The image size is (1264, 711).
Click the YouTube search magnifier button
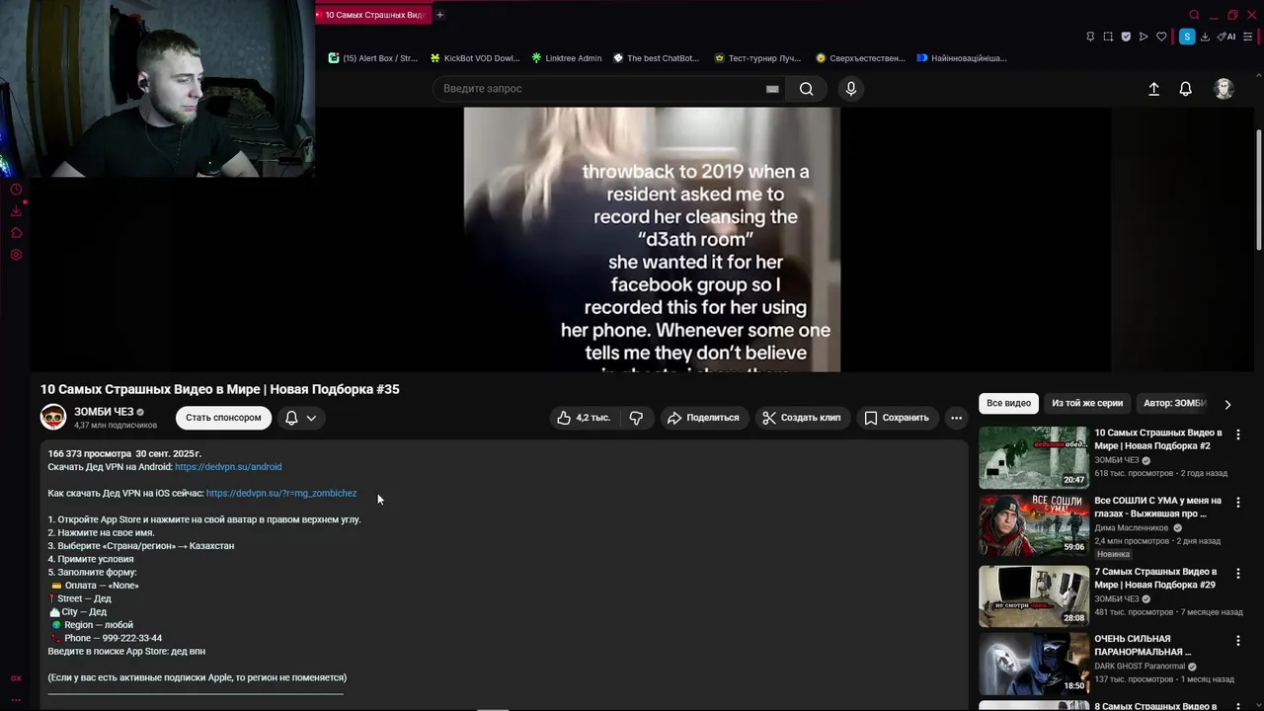807,89
